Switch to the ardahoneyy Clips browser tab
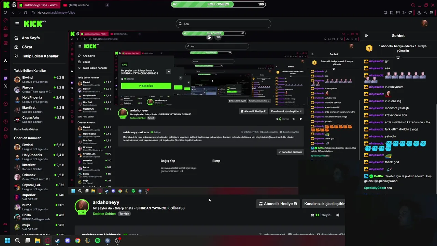 coord(38,5)
